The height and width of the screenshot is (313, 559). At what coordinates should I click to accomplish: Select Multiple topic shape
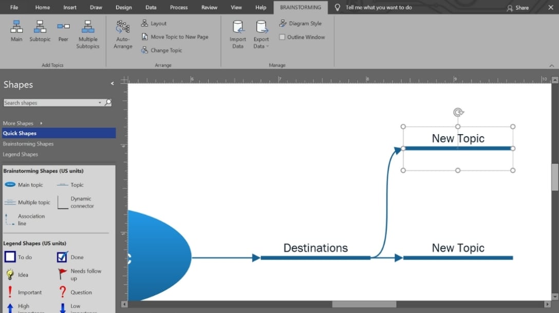27,202
